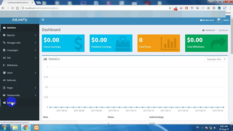Click the Testimonials sidebar label
This screenshot has height=131, width=233.
13,95
